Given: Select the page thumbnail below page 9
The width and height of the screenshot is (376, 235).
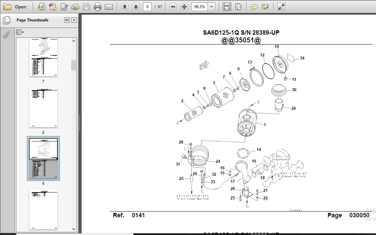Looking at the screenshot, I should (x=44, y=209).
